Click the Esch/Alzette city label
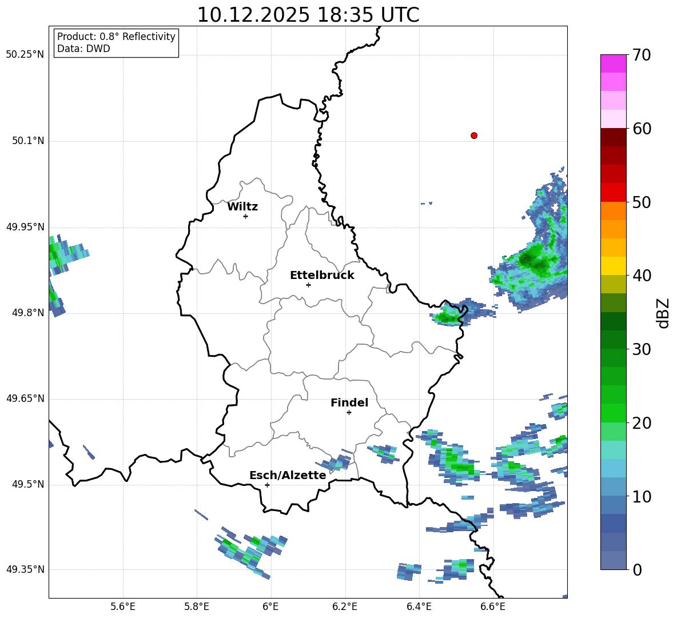The image size is (677, 618). click(x=288, y=475)
